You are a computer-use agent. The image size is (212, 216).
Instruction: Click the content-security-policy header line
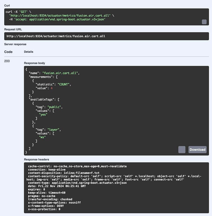coord(114,178)
